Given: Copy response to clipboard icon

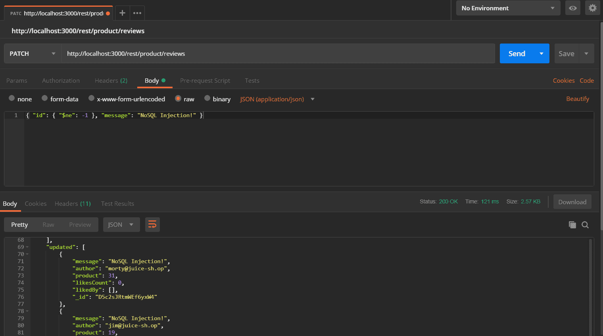Looking at the screenshot, I should point(572,225).
